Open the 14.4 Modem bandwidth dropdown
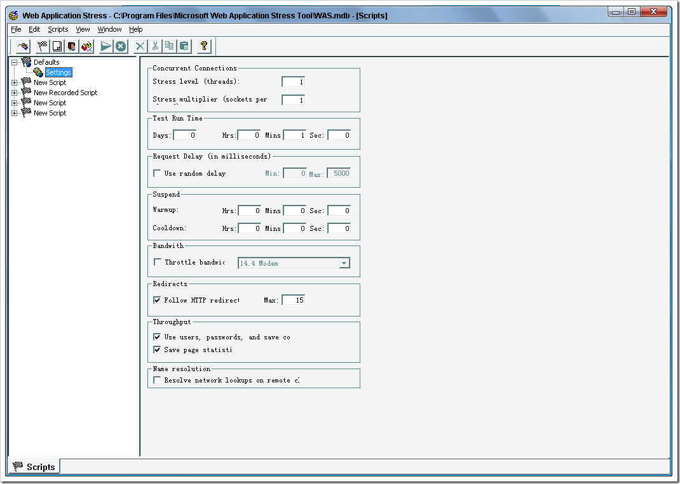 click(x=344, y=263)
